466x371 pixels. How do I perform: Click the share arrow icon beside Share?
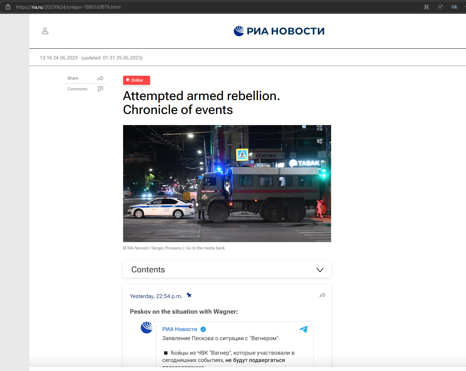click(x=101, y=78)
